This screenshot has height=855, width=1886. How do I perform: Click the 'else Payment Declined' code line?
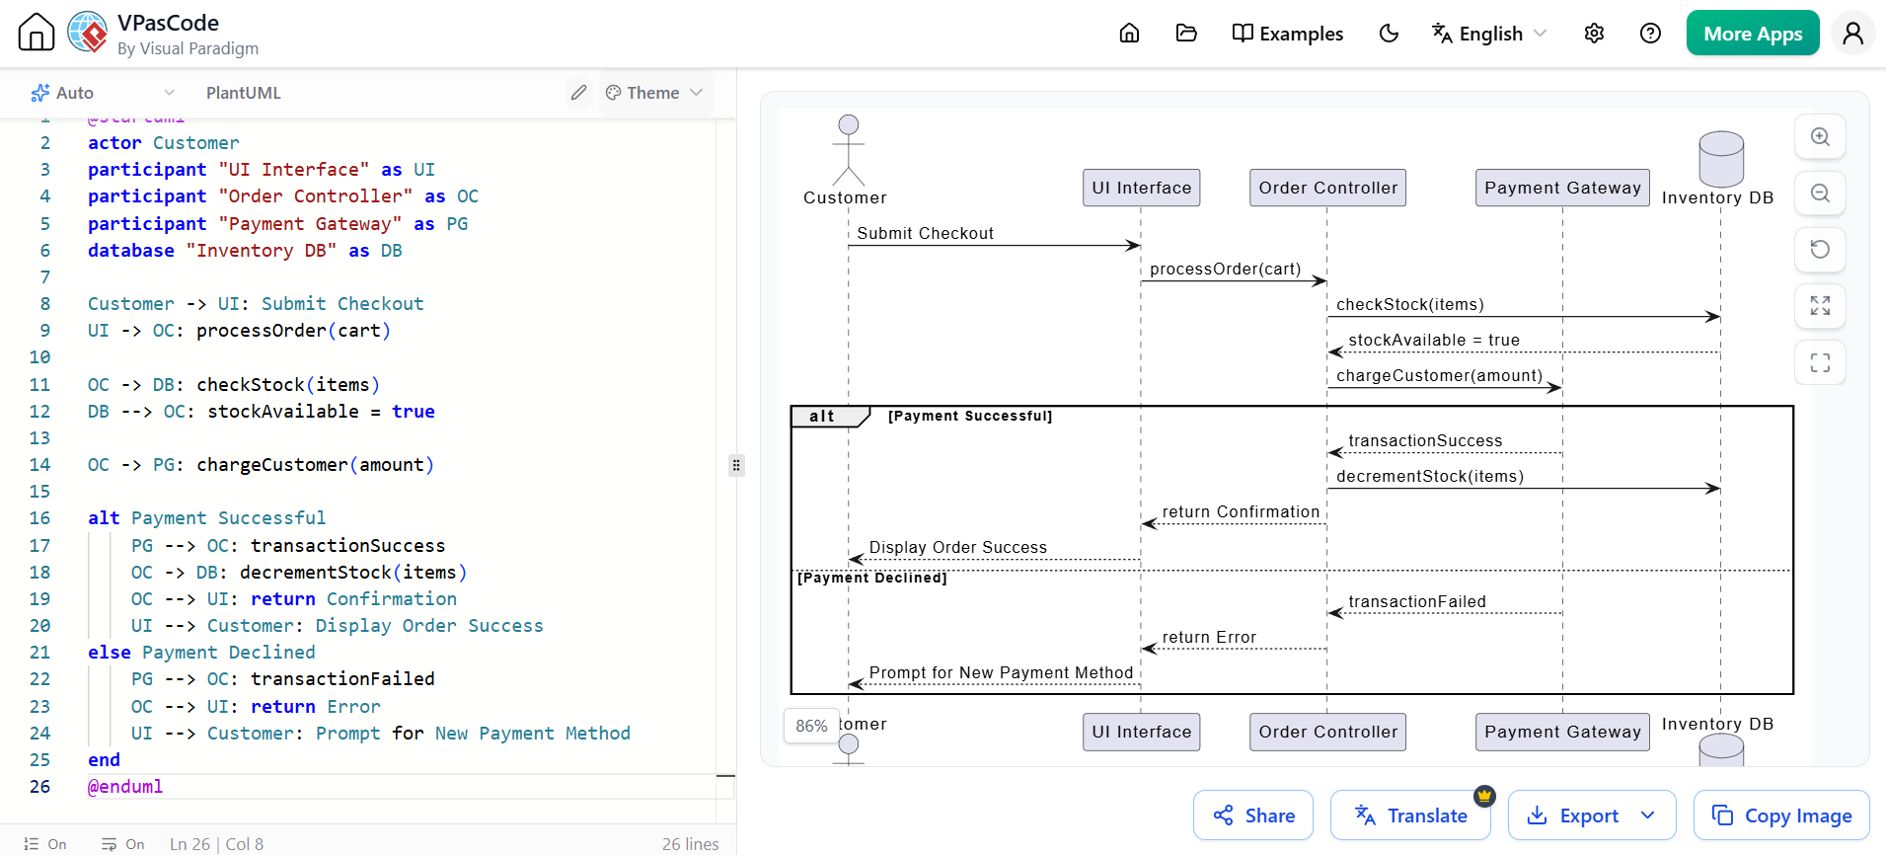coord(201,653)
